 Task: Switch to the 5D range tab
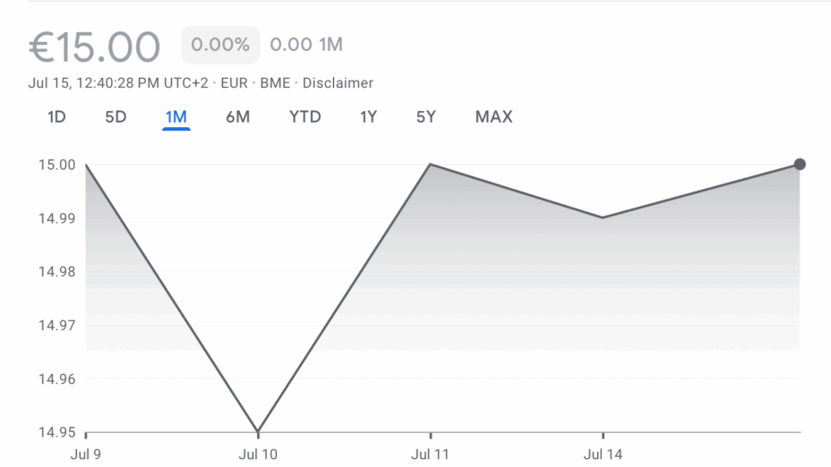pyautogui.click(x=116, y=117)
